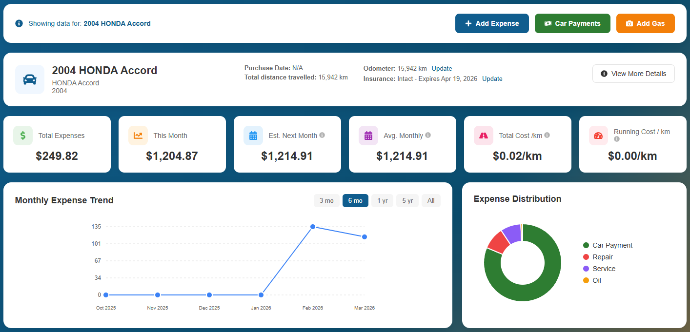Image resolution: width=690 pixels, height=332 pixels.
Task: Click the info tooltip icon next to Total Cost /km
Action: [547, 135]
